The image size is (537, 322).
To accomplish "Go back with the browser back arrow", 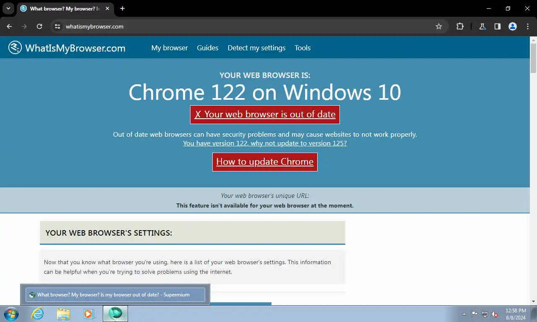I will coord(9,26).
